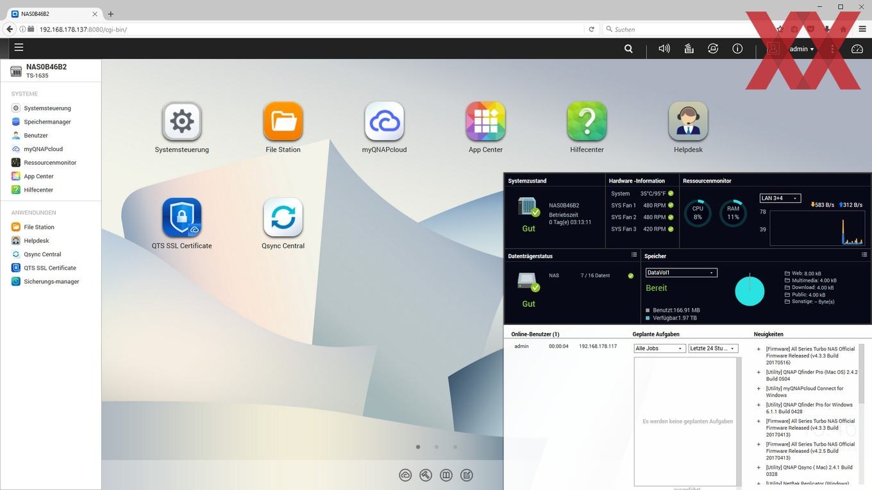Click NAS0B46B2 device header in sidebar
The height and width of the screenshot is (490, 872).
click(x=50, y=70)
